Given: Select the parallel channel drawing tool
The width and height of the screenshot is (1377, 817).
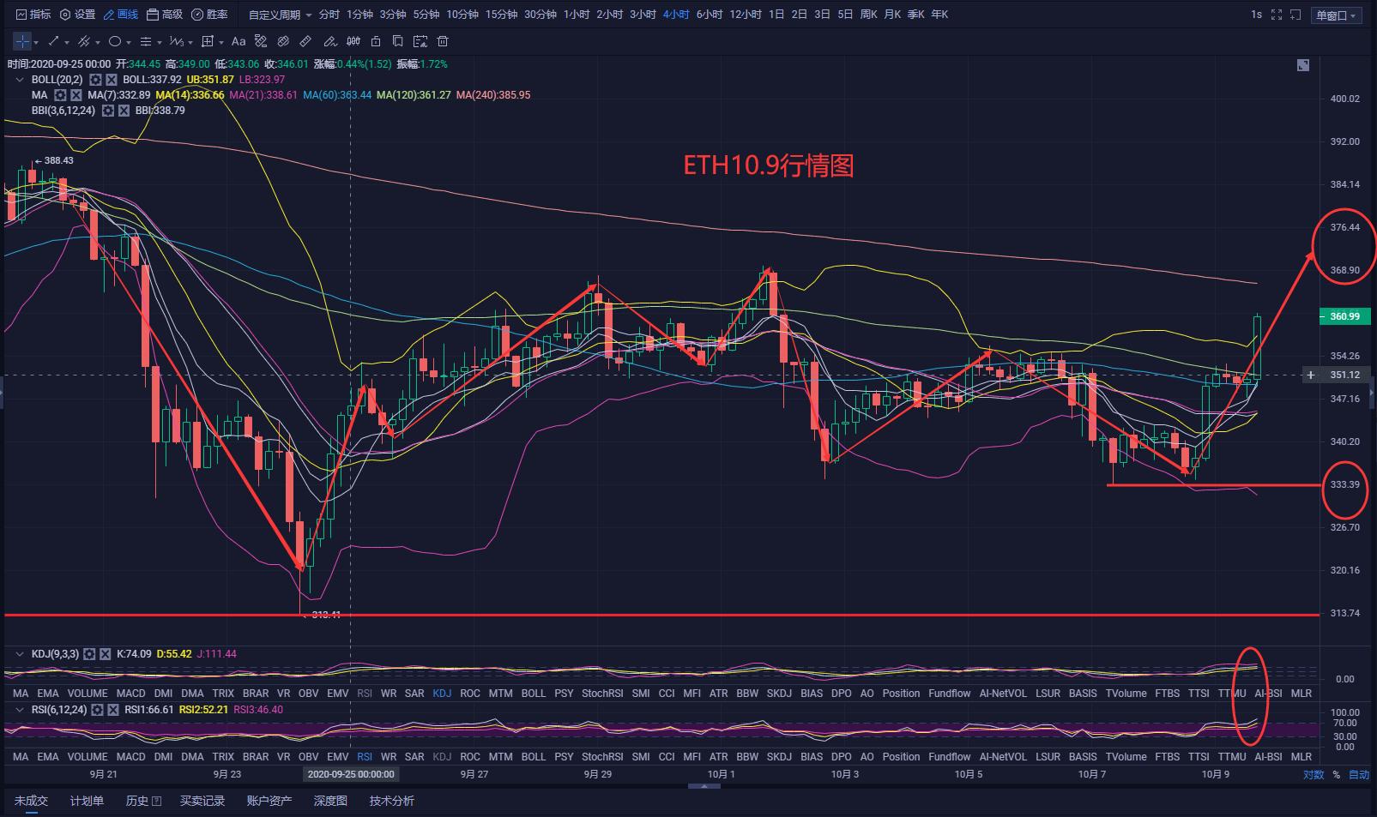Looking at the screenshot, I should click(x=84, y=41).
